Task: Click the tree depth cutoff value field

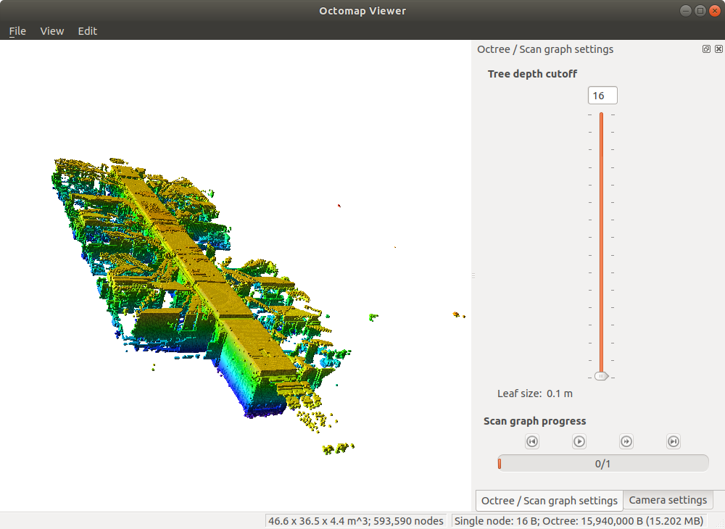Action: 602,96
